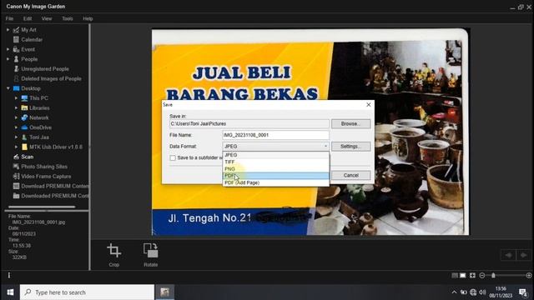Expand the People tree node arrow
Image resolution: width=534 pixels, height=300 pixels.
tap(8, 59)
